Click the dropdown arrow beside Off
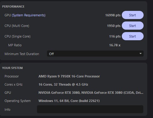 141,54
